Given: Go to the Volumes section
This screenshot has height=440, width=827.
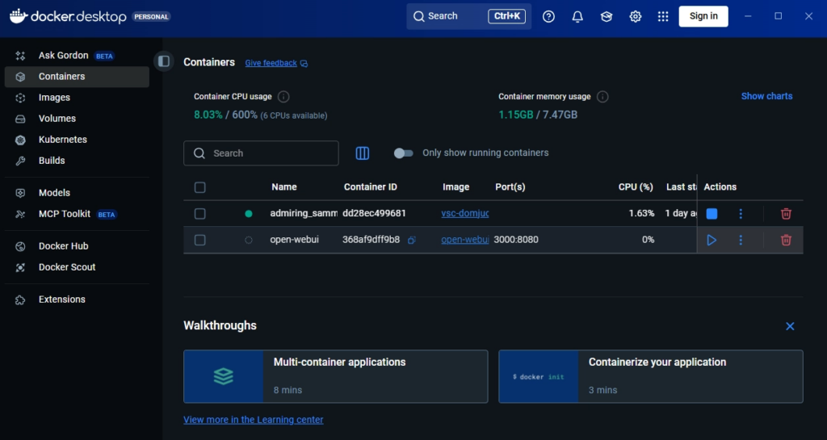Looking at the screenshot, I should (x=77, y=119).
